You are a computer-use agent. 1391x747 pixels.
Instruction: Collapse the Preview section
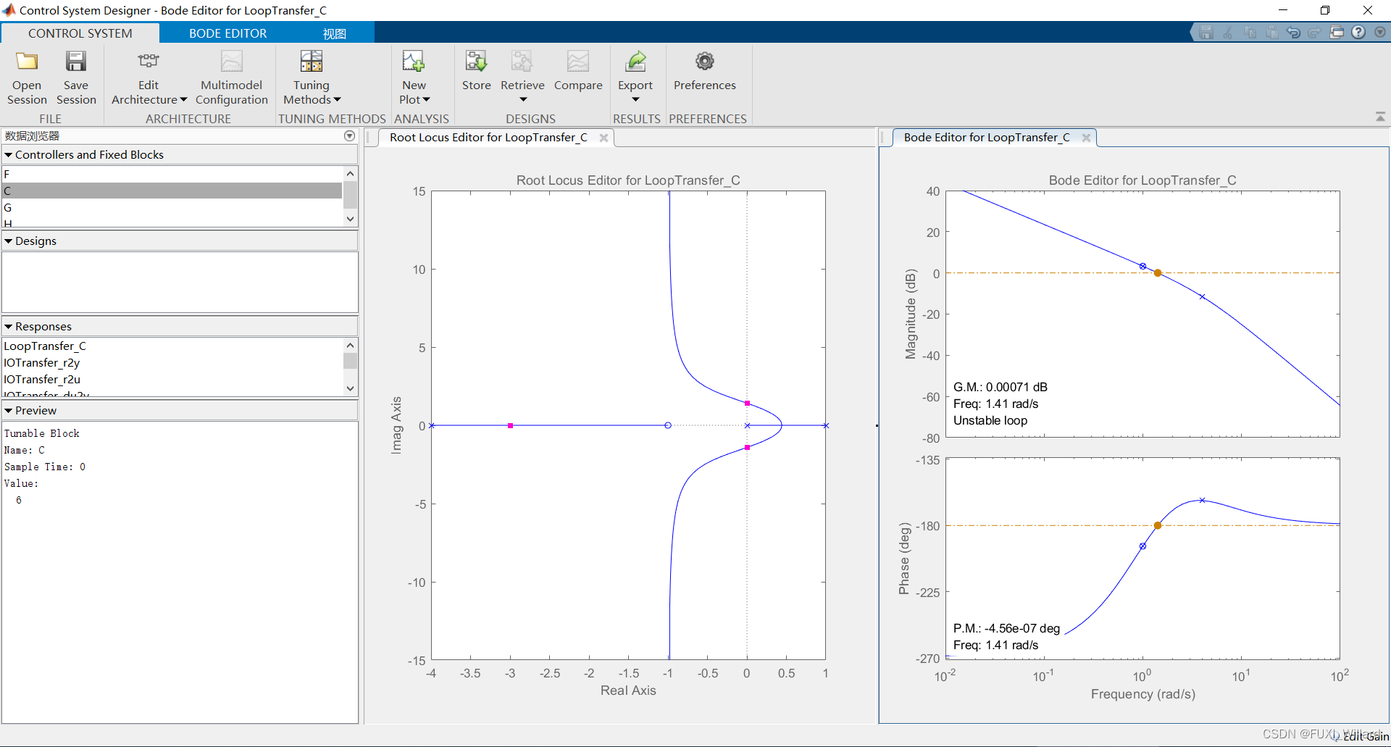coord(9,411)
